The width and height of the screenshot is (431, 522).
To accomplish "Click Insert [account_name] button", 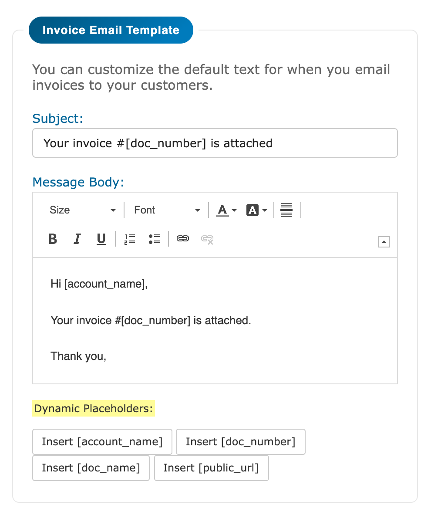I will point(102,442).
